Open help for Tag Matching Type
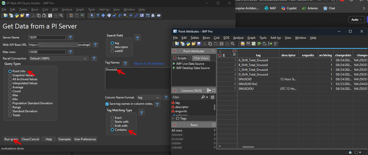This screenshot has width=368, height=155. (141, 113)
